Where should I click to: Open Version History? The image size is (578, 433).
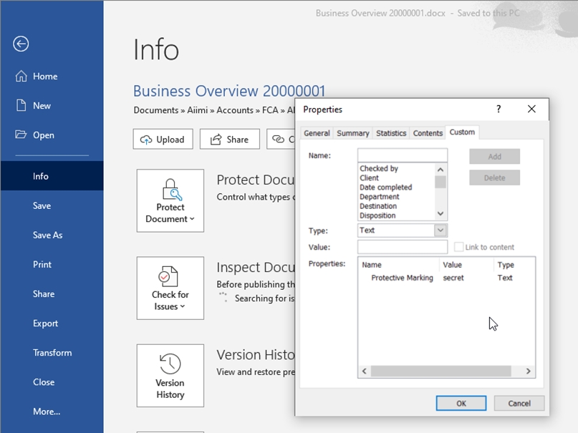170,376
